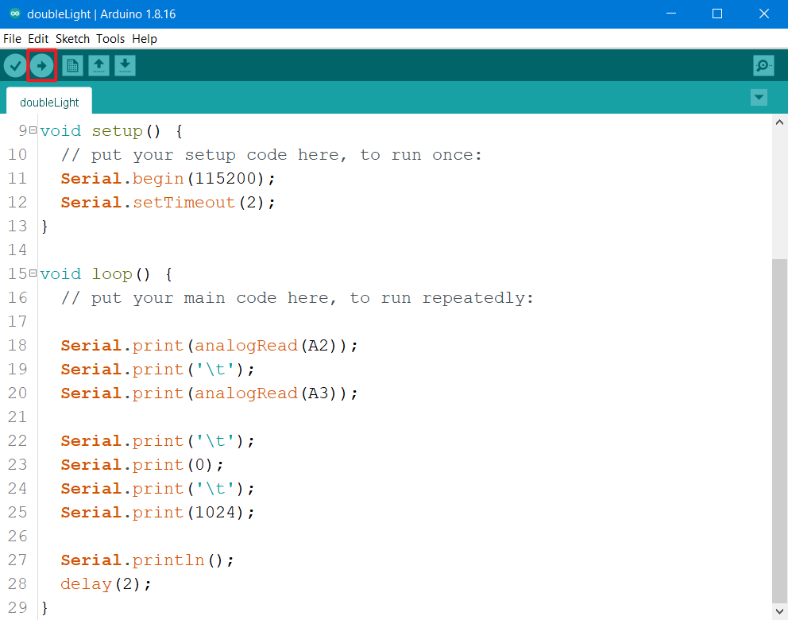This screenshot has height=620, width=788.
Task: Click the vertical scrollbar thumb
Action: tap(779, 429)
